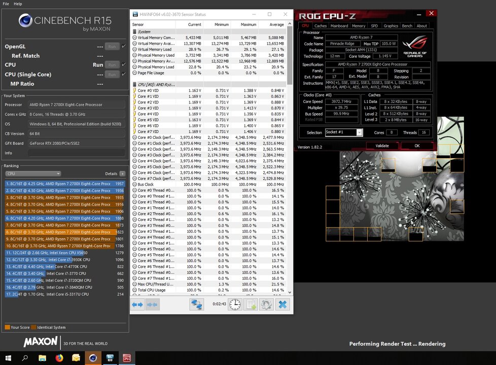Launch Firefox from the taskbar

pos(59,358)
